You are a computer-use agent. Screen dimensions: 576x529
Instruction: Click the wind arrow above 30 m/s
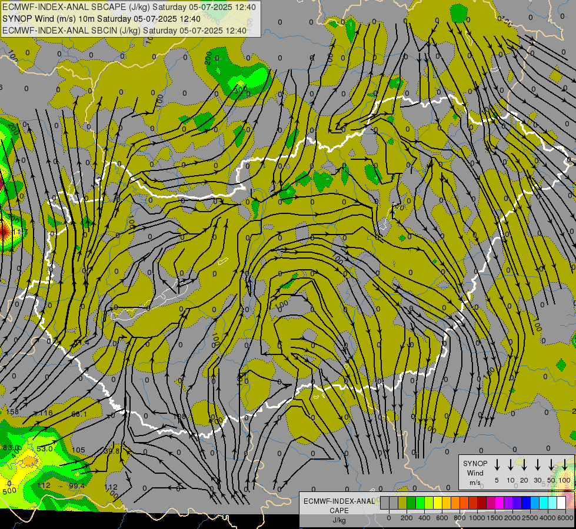click(x=538, y=465)
